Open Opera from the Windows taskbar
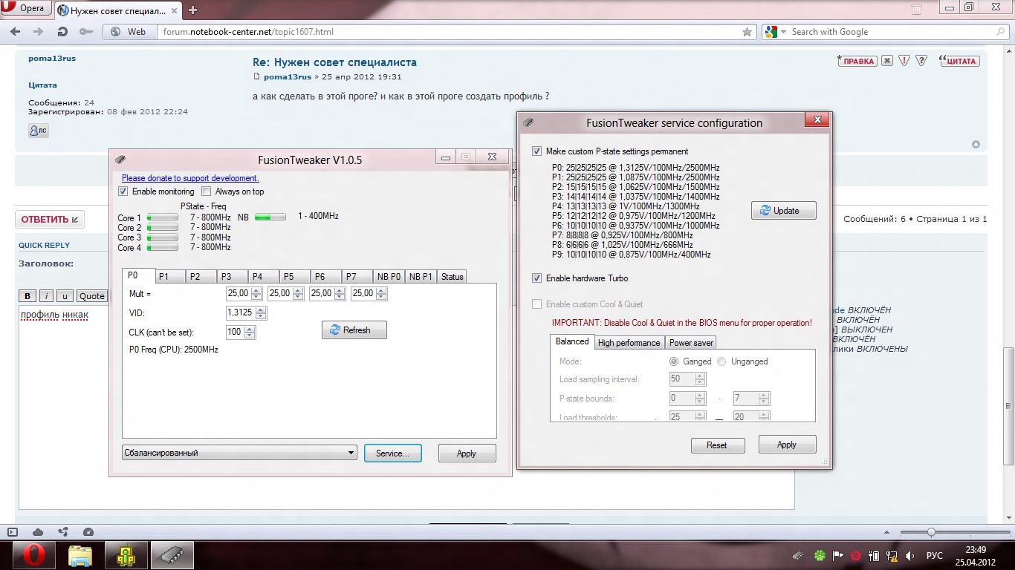The image size is (1015, 570). coord(33,555)
